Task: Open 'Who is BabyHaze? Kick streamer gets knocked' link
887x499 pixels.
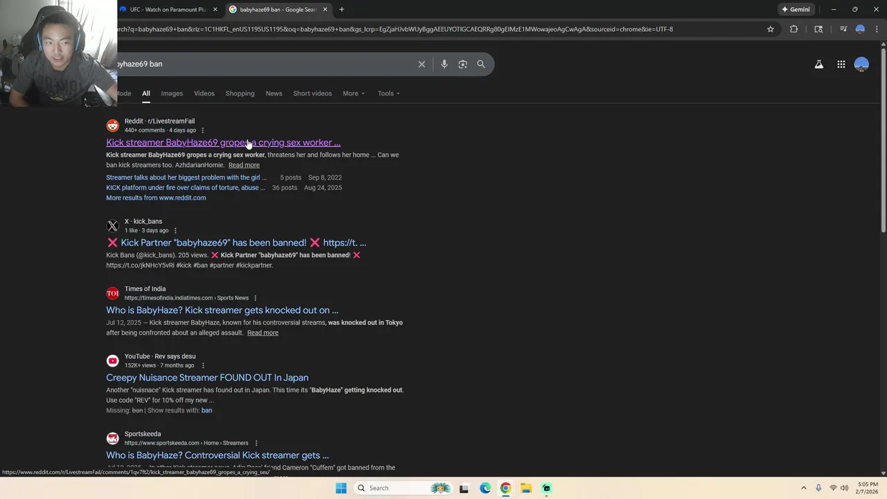Action: coord(222,310)
